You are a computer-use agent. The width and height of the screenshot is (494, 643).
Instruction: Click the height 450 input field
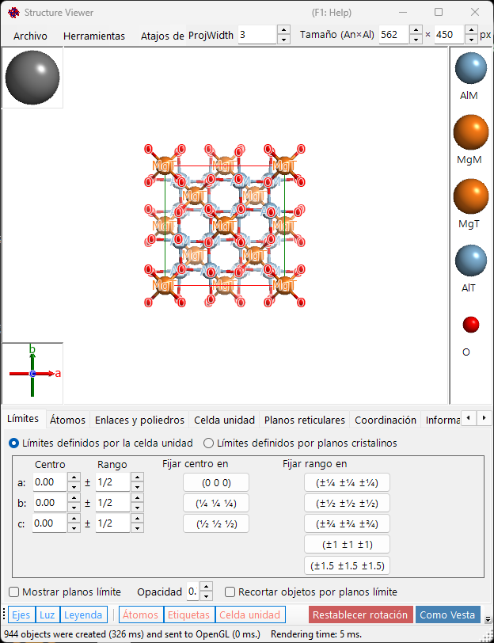tap(450, 35)
